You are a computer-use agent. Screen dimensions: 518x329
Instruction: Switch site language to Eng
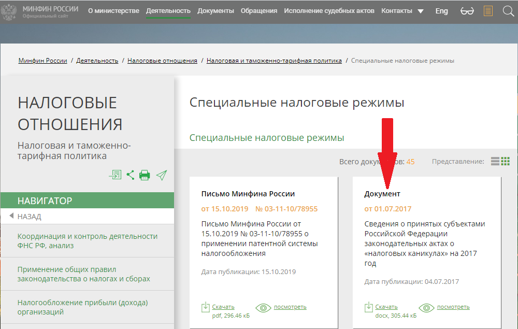coord(442,11)
